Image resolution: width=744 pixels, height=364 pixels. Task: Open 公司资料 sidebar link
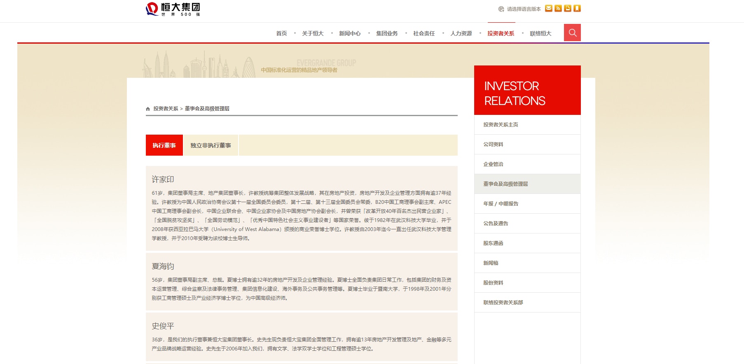[527, 145]
